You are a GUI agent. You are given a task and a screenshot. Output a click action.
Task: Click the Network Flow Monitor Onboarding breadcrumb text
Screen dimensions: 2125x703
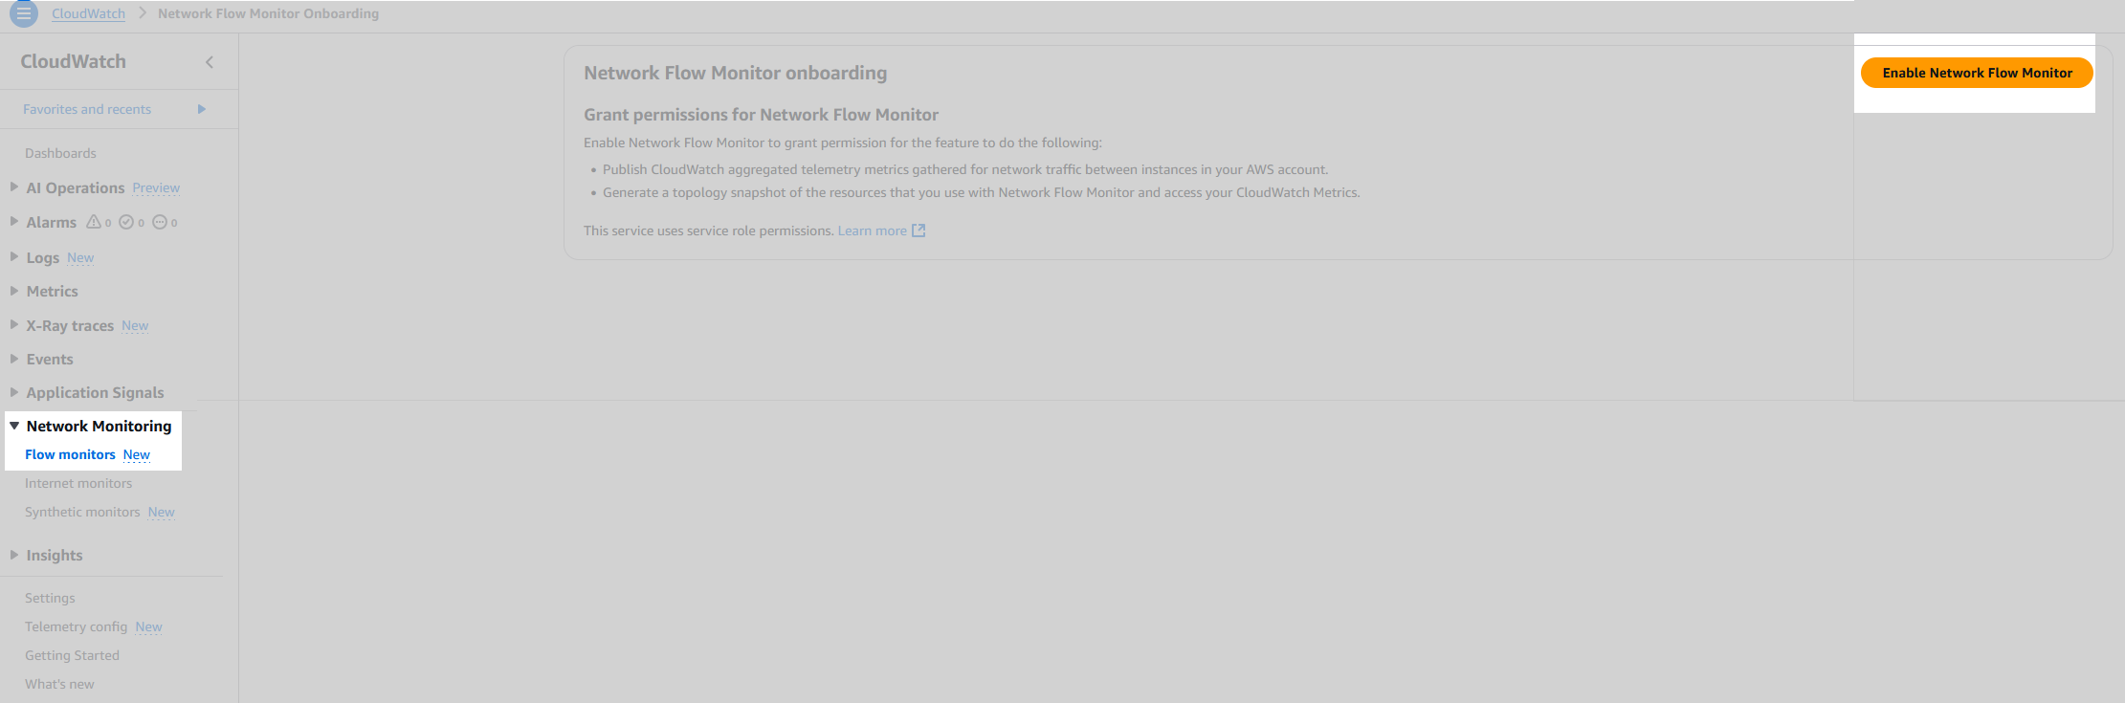[x=268, y=13]
